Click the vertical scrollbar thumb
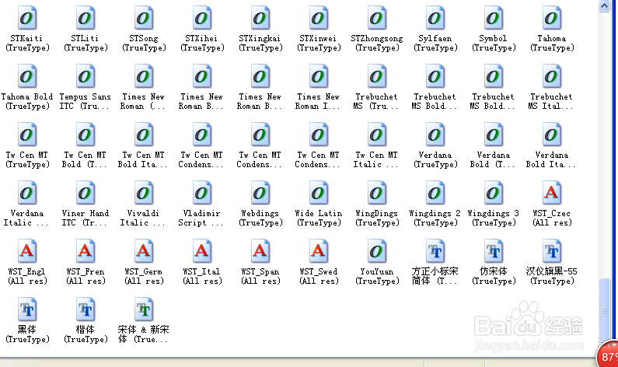The image size is (618, 367). point(604,309)
